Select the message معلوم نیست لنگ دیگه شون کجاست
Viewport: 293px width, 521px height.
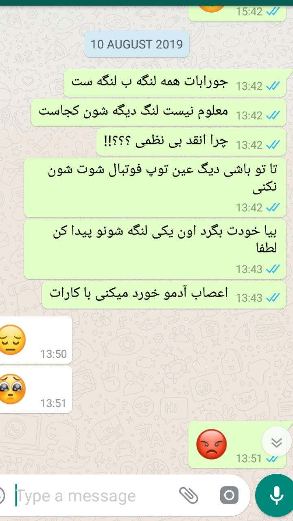coord(159,112)
